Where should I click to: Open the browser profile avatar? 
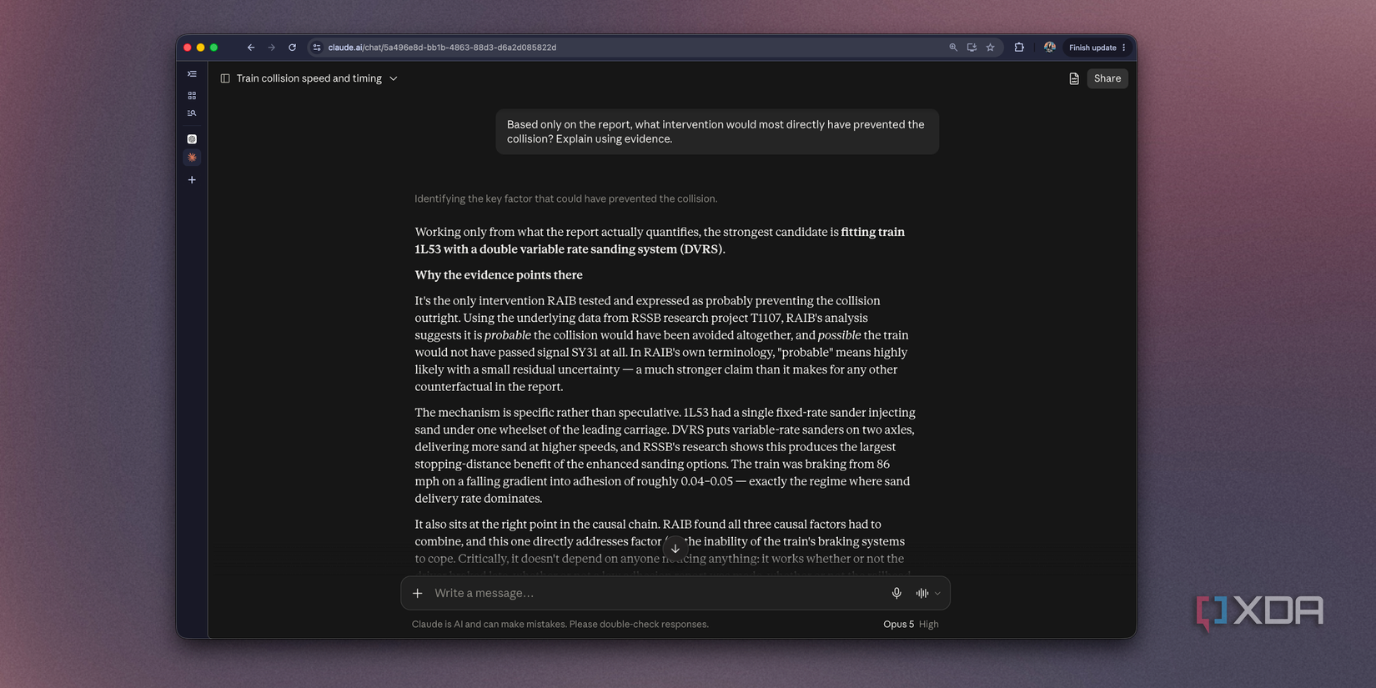(1049, 48)
